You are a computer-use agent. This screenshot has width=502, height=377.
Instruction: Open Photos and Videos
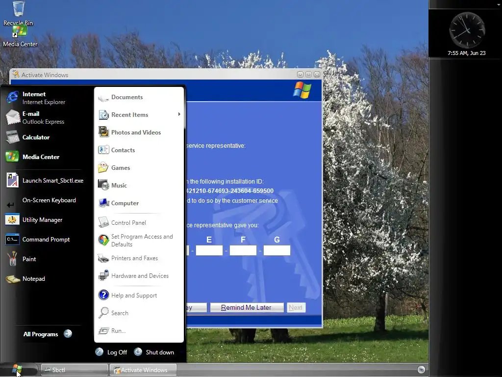pyautogui.click(x=136, y=133)
